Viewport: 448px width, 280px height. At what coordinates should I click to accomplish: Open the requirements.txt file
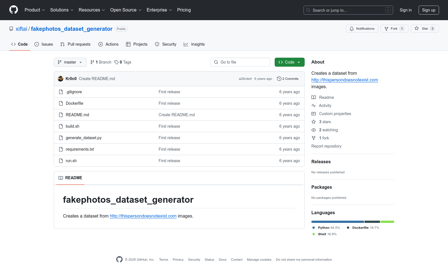coord(80,149)
